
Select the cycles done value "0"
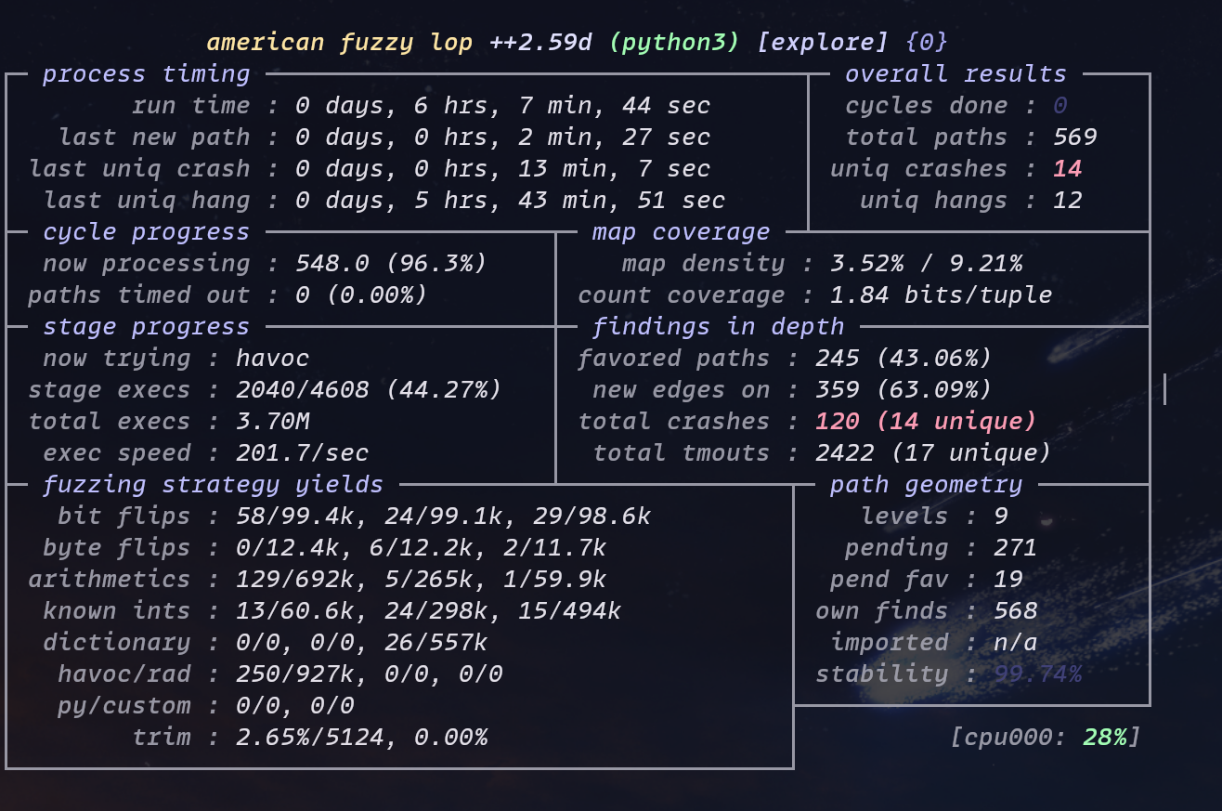1060,106
